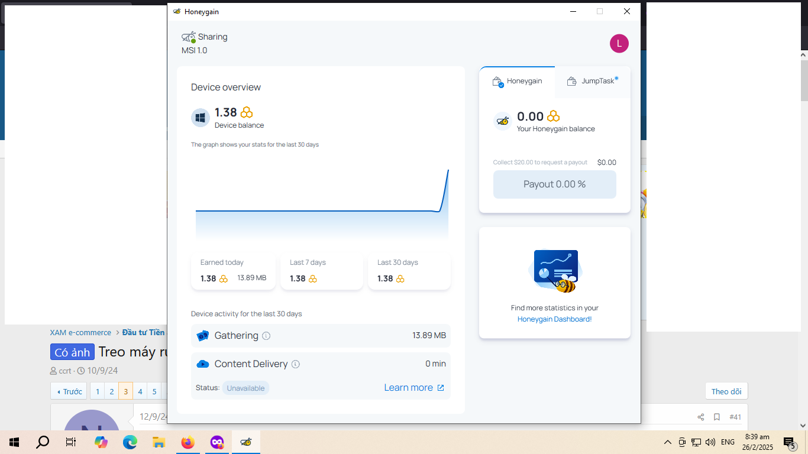Go to page 5 in forum pagination
The width and height of the screenshot is (808, 454).
click(x=154, y=391)
